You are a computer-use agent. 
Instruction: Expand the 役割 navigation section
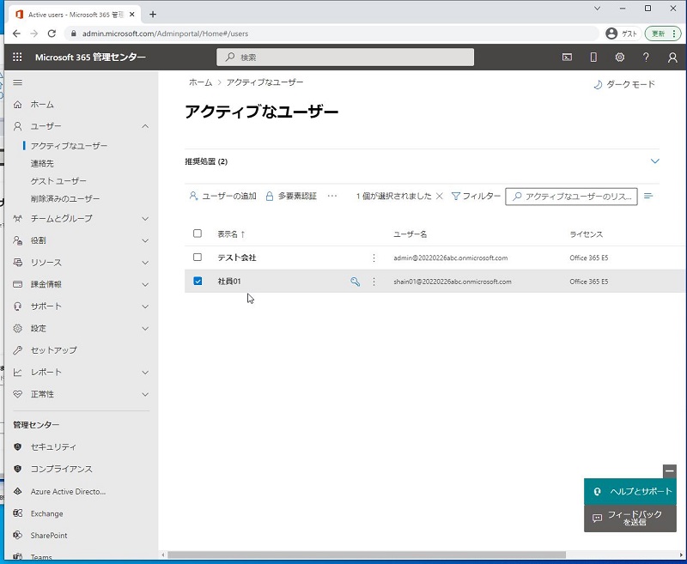coord(145,240)
